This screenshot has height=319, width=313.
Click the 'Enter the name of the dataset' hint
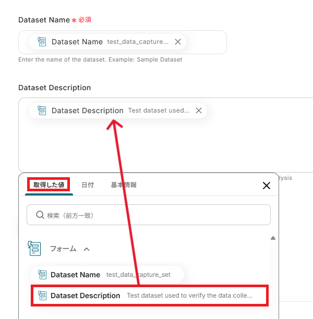tap(100, 59)
